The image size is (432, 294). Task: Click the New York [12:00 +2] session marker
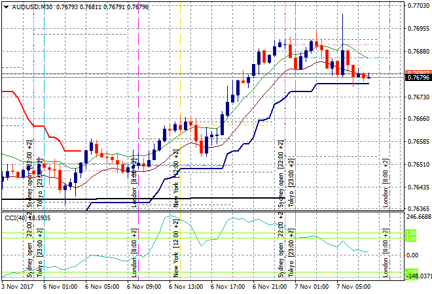[x=175, y=185]
